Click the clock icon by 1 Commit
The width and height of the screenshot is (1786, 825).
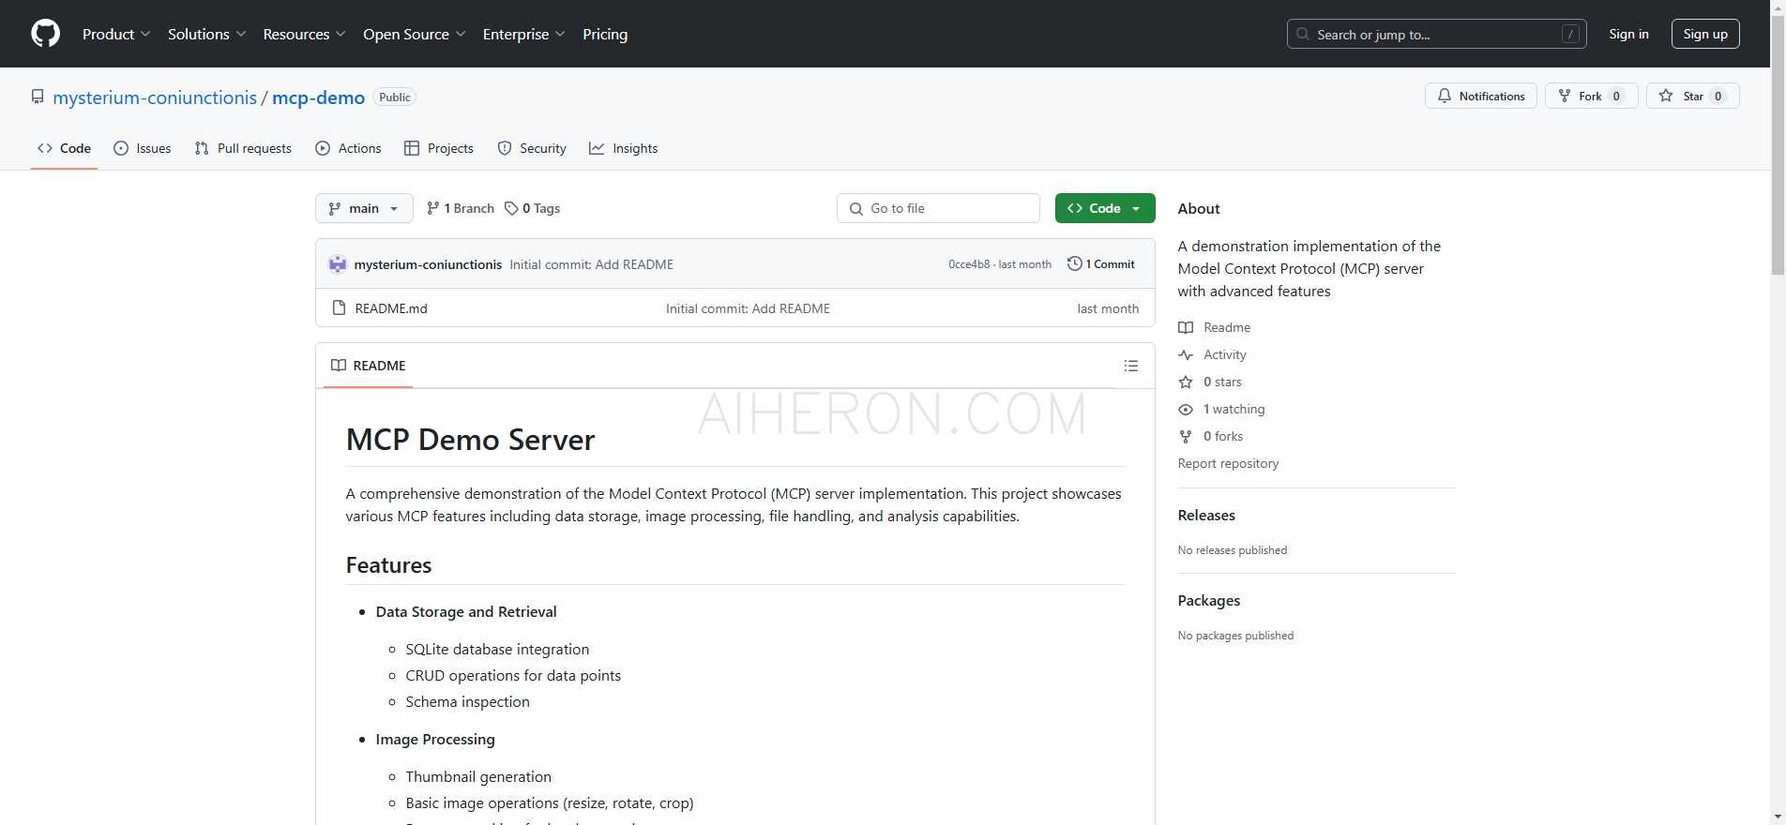click(1074, 263)
